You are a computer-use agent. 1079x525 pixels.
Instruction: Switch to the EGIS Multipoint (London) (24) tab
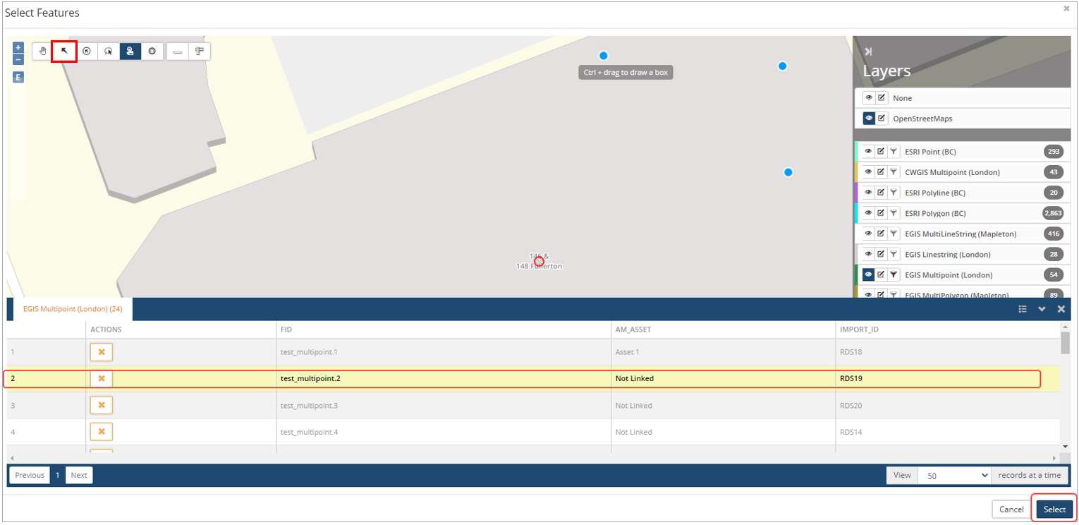pos(73,309)
